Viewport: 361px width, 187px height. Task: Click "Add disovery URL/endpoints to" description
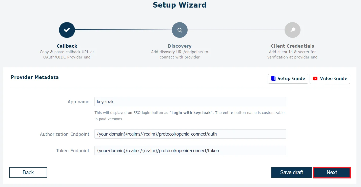point(180,52)
